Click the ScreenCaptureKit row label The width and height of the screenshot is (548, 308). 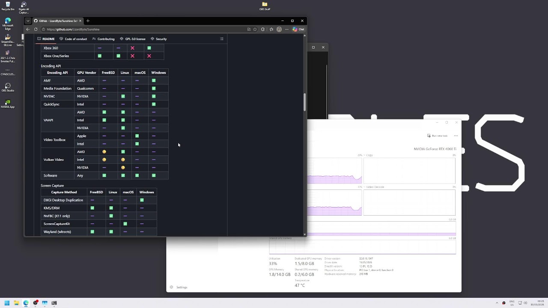(x=57, y=224)
